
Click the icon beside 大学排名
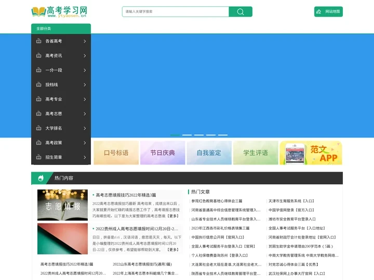(38, 129)
